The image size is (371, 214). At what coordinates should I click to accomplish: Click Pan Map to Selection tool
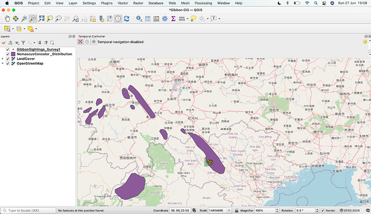(x=16, y=18)
